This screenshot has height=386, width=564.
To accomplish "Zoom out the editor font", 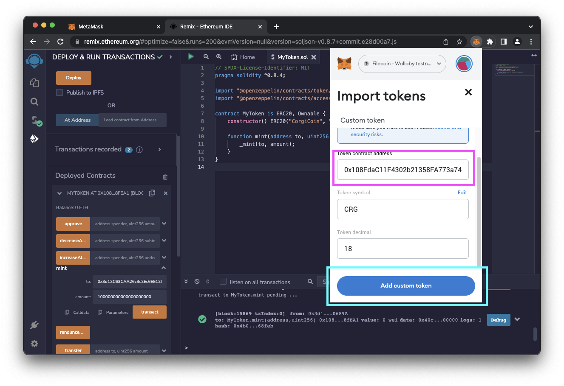I will pos(206,57).
